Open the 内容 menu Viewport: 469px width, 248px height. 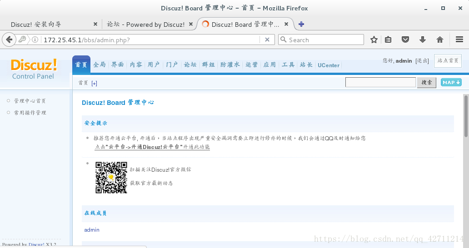tap(136, 65)
